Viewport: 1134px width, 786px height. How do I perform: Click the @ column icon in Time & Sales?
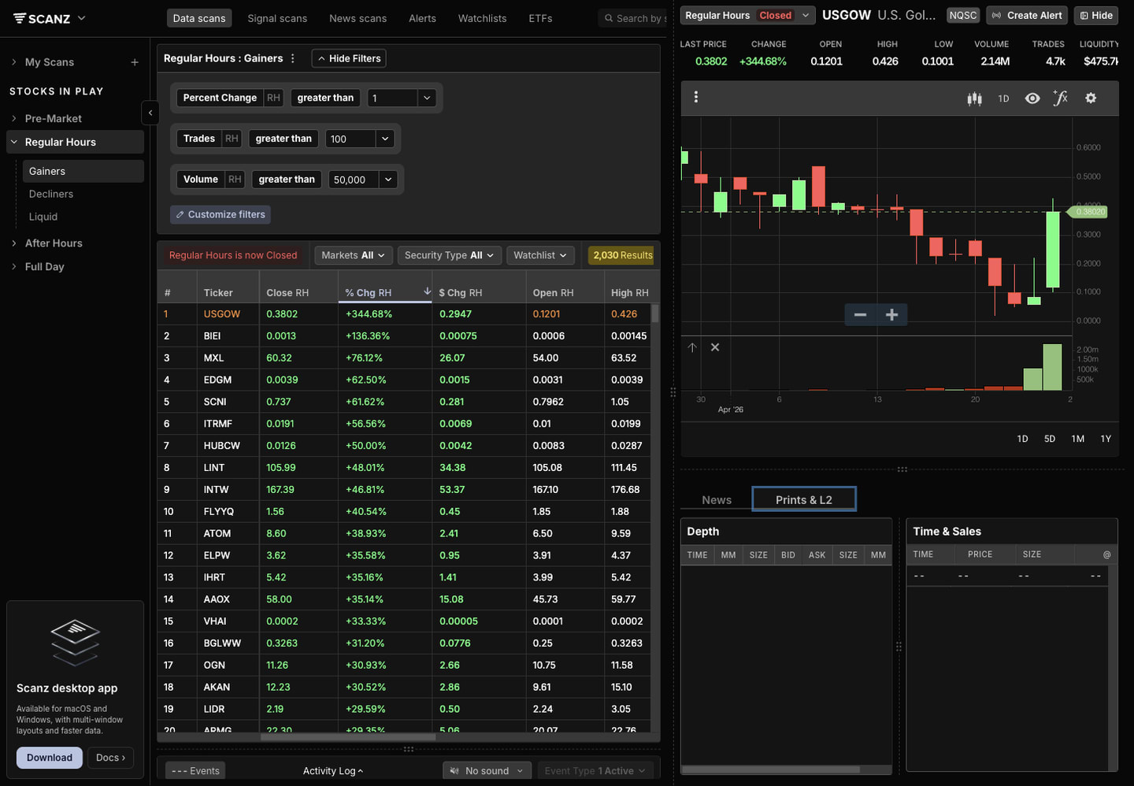coord(1106,554)
